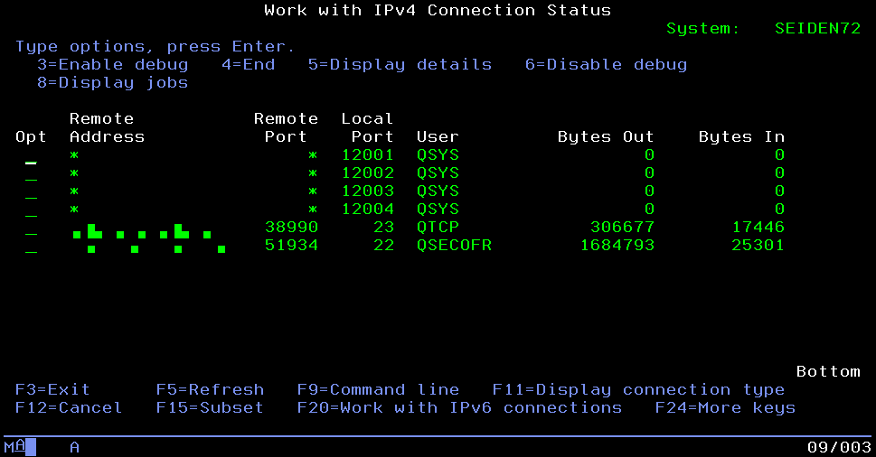The width and height of the screenshot is (876, 457).
Task: Click remote address asterisk in port 12001 row
Action: coord(74,155)
